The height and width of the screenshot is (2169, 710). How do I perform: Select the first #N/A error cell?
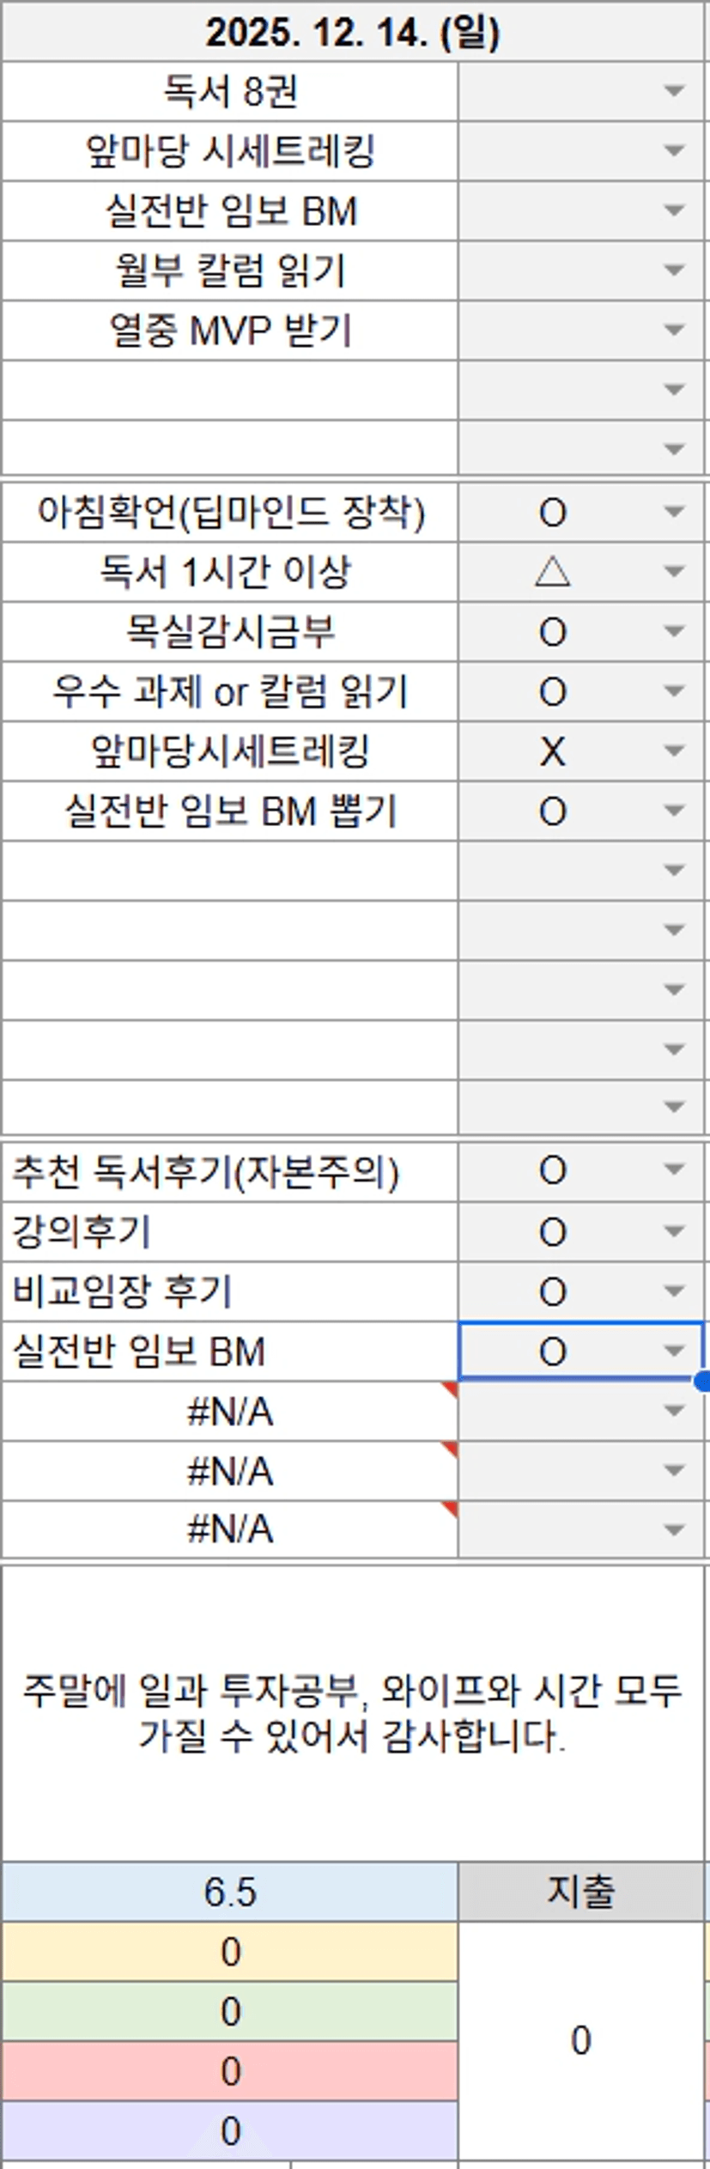pos(230,1412)
